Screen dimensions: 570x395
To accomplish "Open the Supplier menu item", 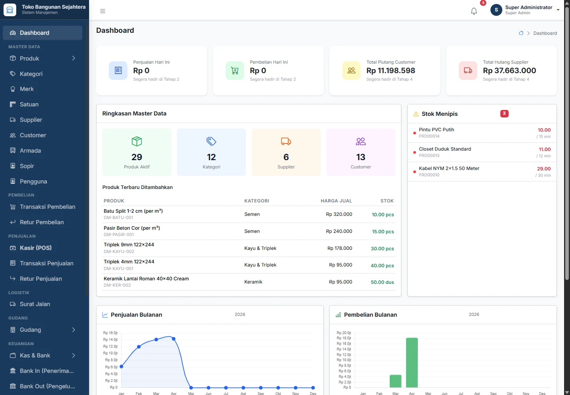I will point(43,120).
